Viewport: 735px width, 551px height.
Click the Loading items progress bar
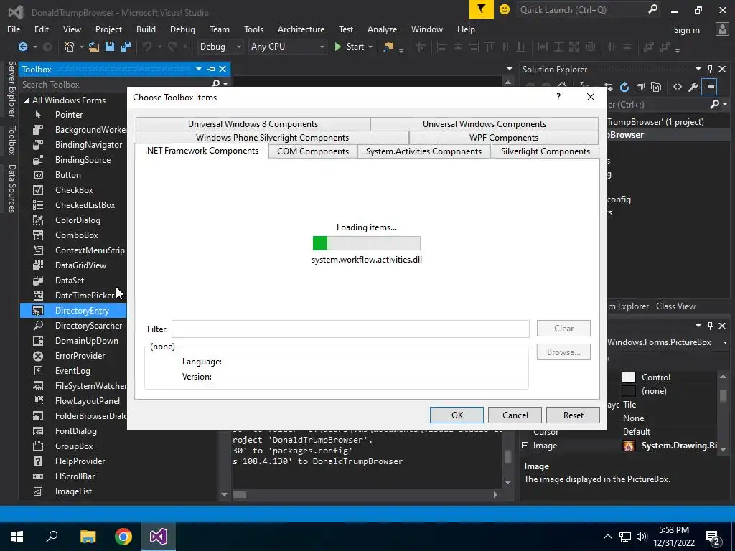[x=367, y=243]
